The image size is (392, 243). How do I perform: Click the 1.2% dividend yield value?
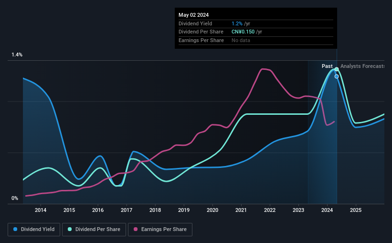coord(237,23)
